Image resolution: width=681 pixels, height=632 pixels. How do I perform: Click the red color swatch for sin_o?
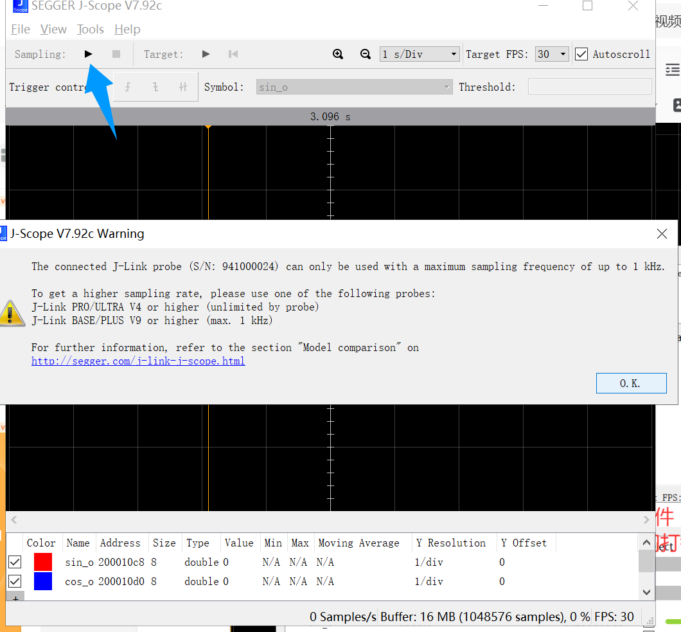tap(43, 562)
